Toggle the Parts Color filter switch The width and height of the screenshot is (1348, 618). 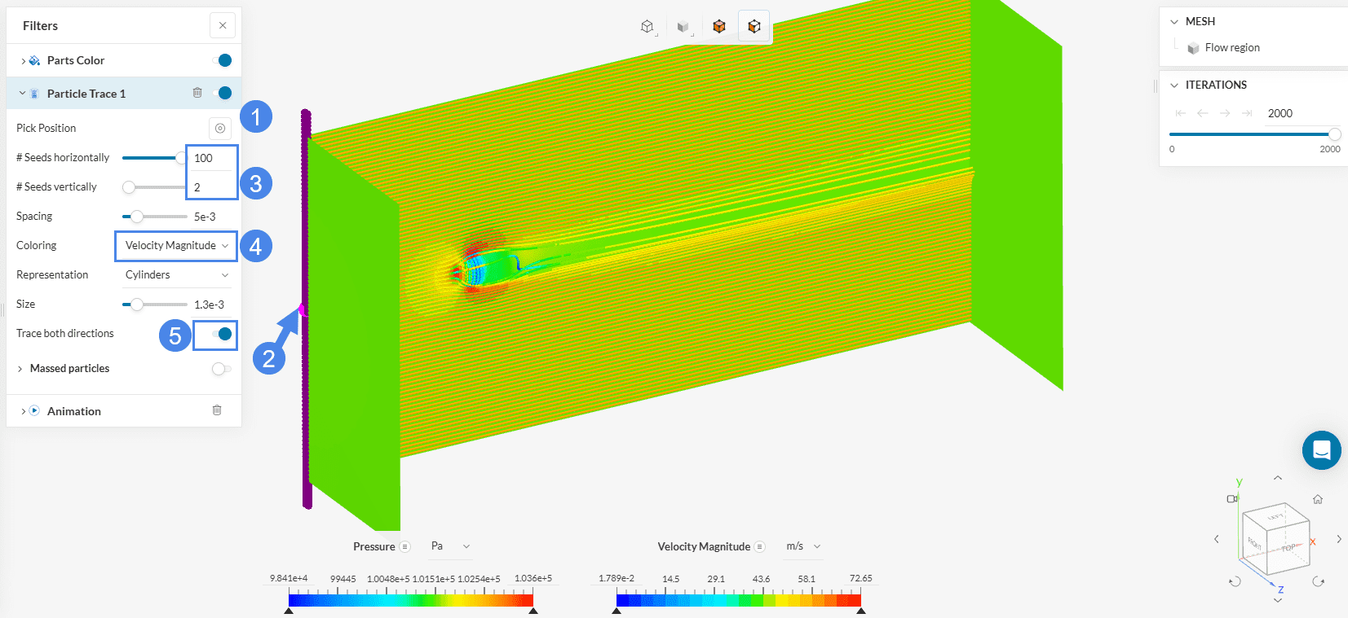coord(222,60)
